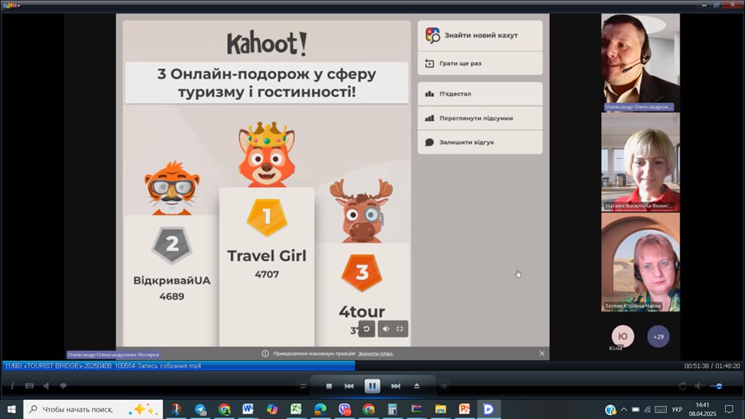
Task: Open the touch keyboard tray icon
Action: tap(660, 410)
